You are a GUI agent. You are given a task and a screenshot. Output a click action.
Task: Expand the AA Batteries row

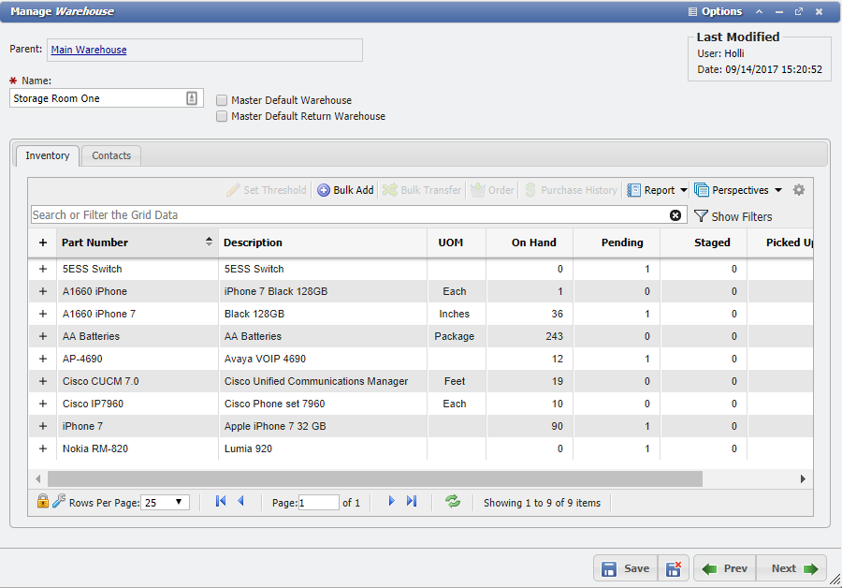tap(42, 336)
